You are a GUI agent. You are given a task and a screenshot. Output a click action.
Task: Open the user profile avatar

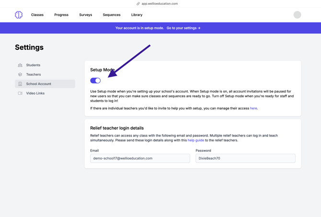[297, 15]
